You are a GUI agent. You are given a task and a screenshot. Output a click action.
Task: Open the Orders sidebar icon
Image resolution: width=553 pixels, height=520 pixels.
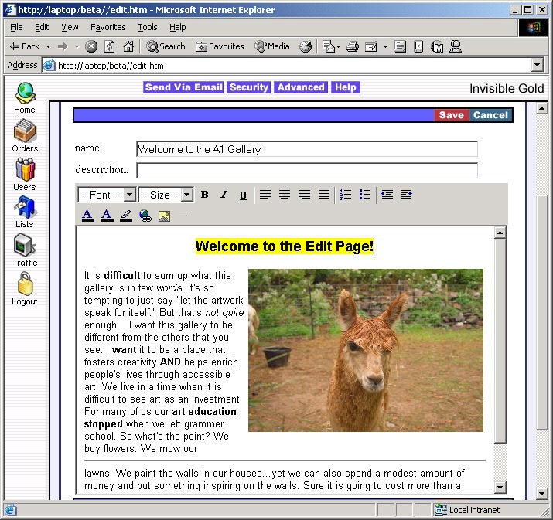click(25, 131)
